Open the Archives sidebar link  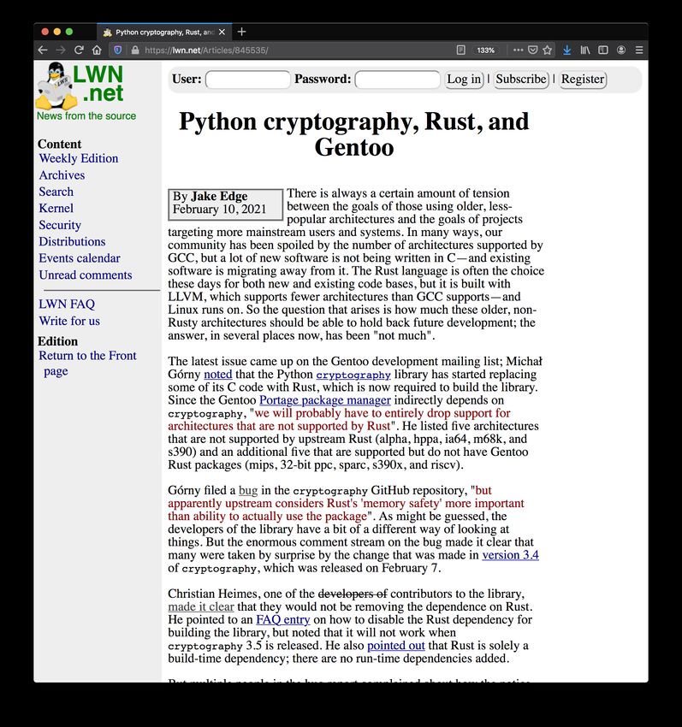tap(62, 175)
